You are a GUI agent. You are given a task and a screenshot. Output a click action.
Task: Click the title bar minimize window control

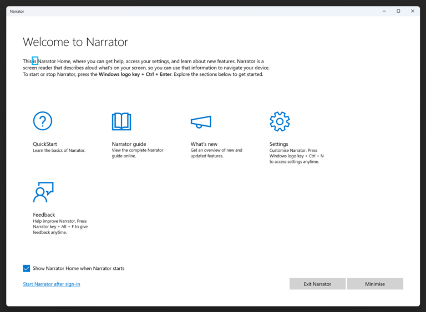tap(384, 11)
